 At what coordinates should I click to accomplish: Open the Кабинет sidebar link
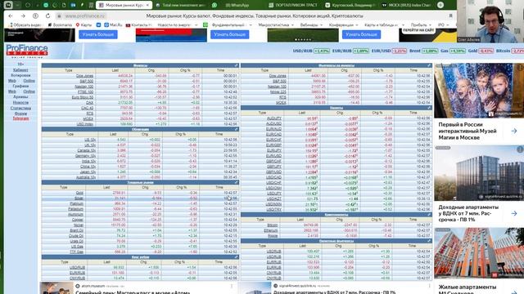(x=20, y=70)
